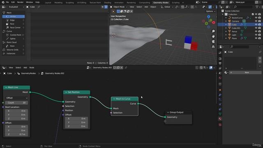This screenshot has height=148, width=263.
Task: Select Face domain in spreadsheet
Action: point(14,24)
